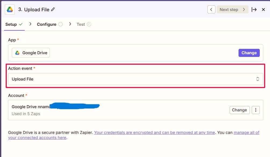Screen dimensions: 270x157
Task: Click the progress circle beside Configure
Action: pyautogui.click(x=61, y=24)
